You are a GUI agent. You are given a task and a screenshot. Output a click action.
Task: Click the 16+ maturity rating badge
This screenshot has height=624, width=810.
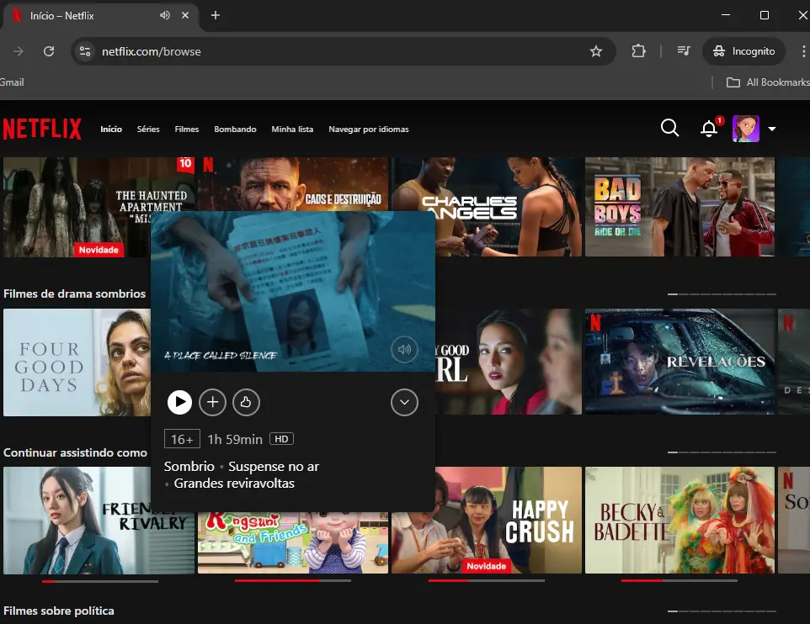coord(182,439)
